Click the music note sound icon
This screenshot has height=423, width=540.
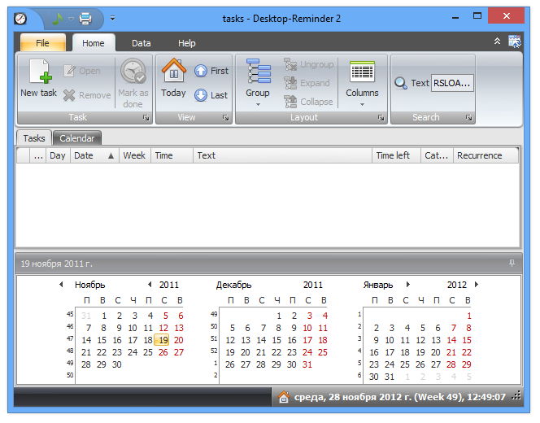58,19
